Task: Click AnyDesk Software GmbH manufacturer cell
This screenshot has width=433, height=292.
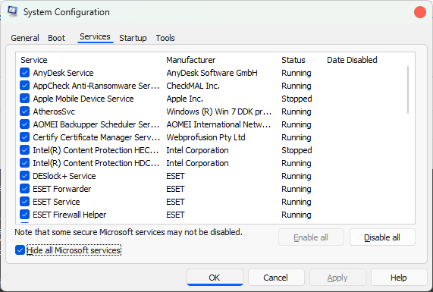Action: pyautogui.click(x=212, y=73)
